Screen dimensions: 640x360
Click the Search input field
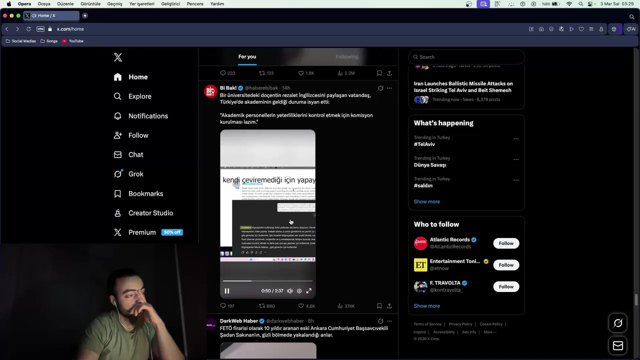(466, 57)
